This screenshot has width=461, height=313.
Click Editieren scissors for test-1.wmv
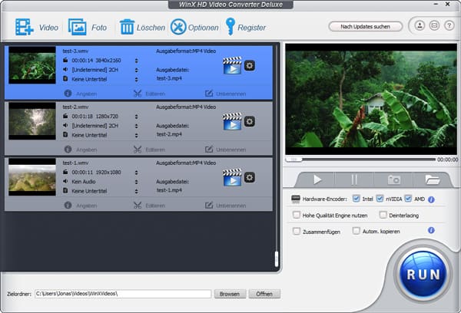[138, 205]
